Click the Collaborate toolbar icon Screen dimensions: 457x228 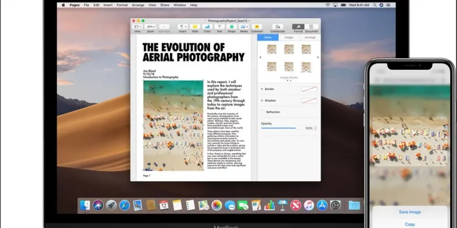(x=277, y=27)
